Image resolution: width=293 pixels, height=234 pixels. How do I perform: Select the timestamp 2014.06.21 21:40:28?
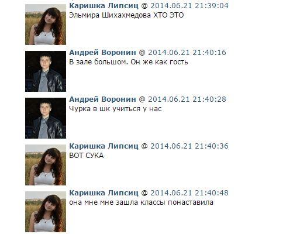point(187,99)
